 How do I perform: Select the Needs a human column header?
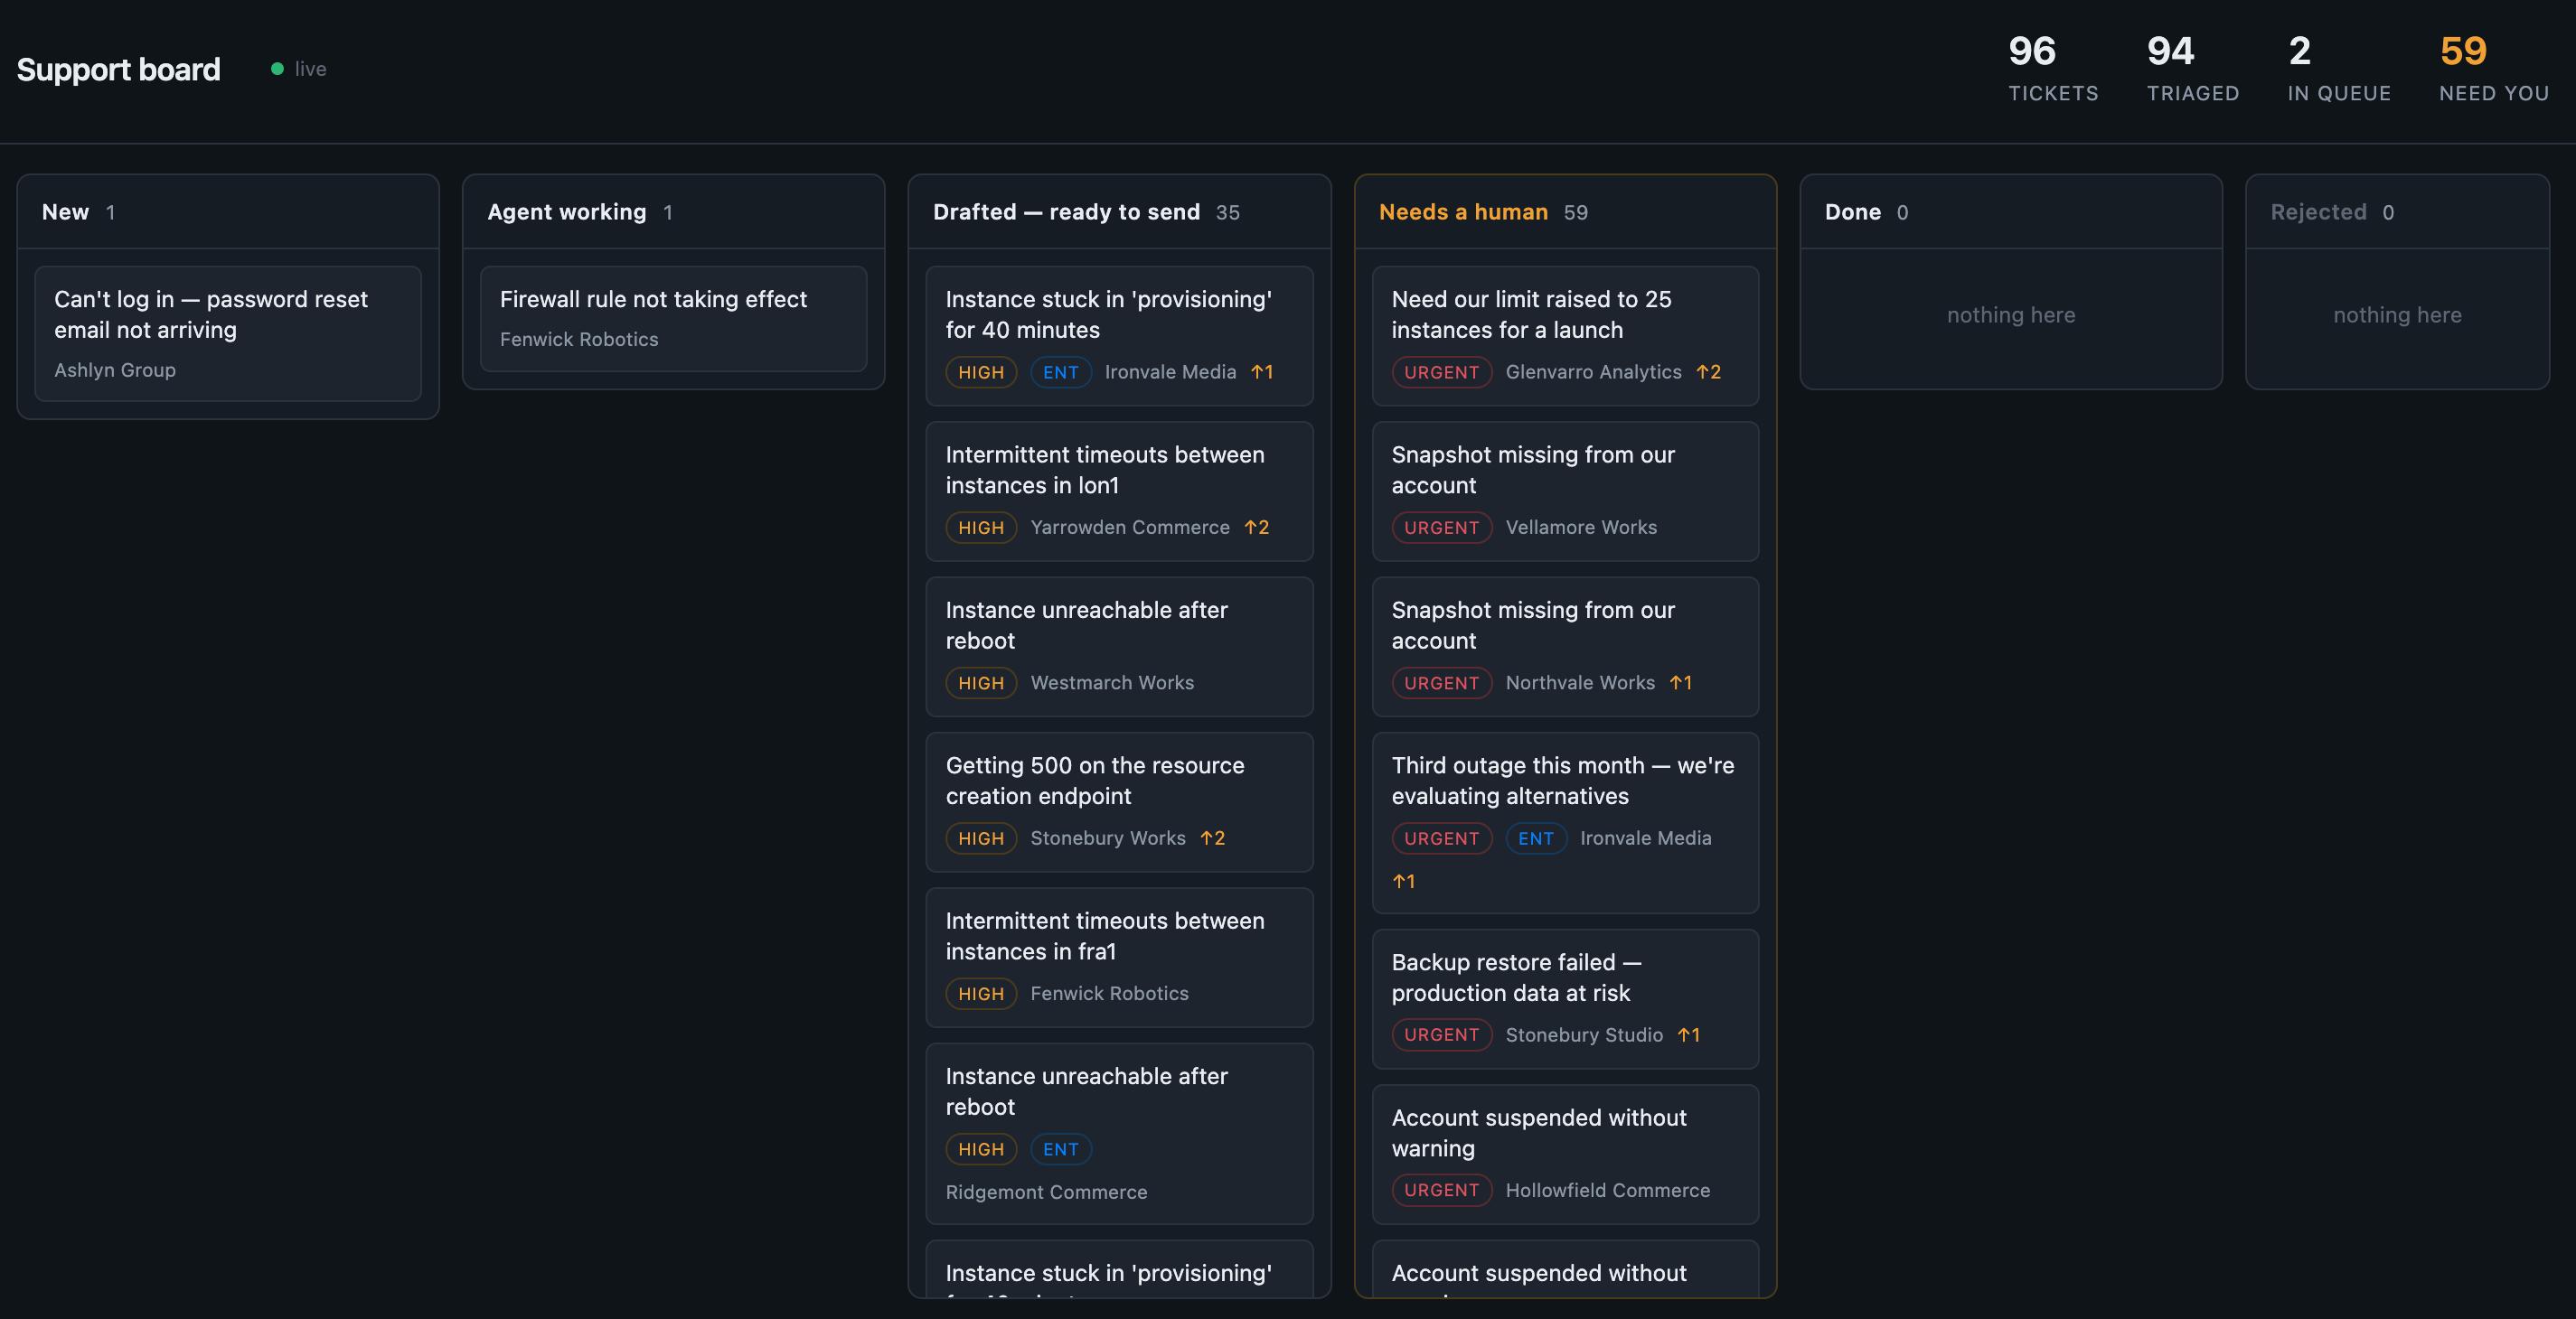[x=1565, y=211]
